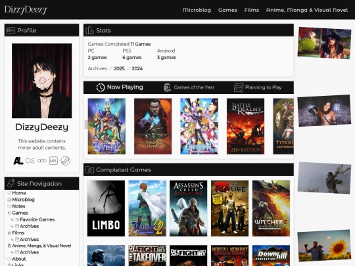This screenshot has width=355, height=266.
Task: Click the Backloggd double-circle icon
Action: 41,161
